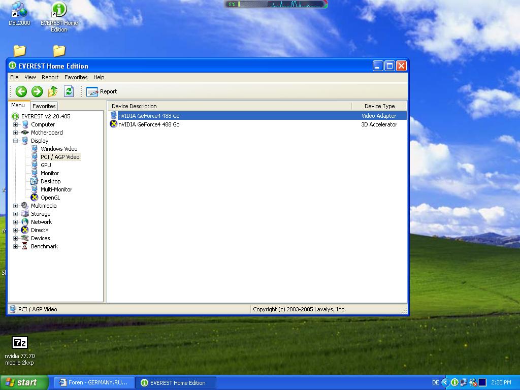The image size is (520, 390).
Task: Select the 3D Accelerator GeForce4 488 Go row
Action: (257, 124)
